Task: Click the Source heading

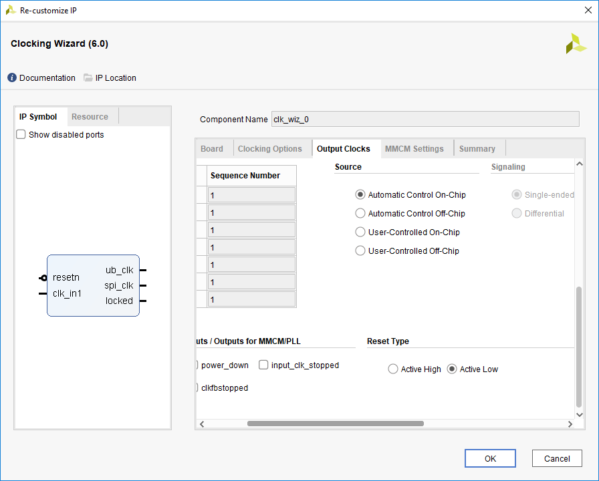Action: click(348, 167)
